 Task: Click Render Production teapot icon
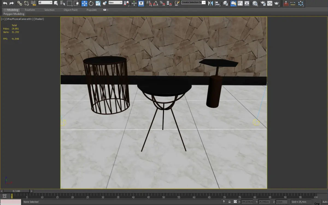click(x=277, y=3)
